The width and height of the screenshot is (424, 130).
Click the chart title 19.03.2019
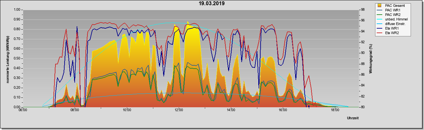212,4
